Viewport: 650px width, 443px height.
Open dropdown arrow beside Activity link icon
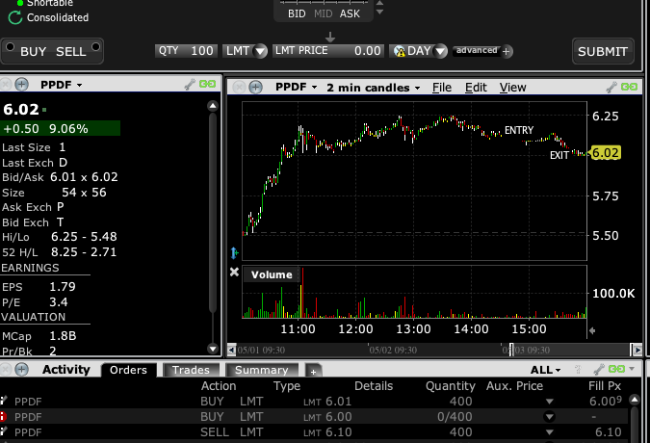[x=632, y=369]
